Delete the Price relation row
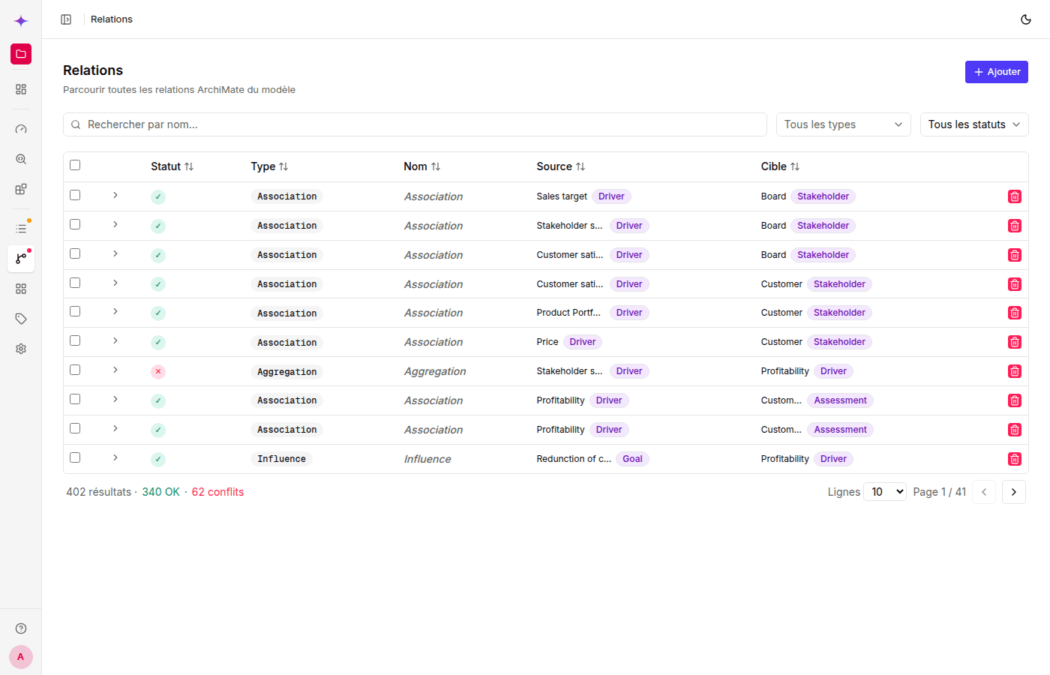This screenshot has width=1050, height=675. click(x=1015, y=342)
